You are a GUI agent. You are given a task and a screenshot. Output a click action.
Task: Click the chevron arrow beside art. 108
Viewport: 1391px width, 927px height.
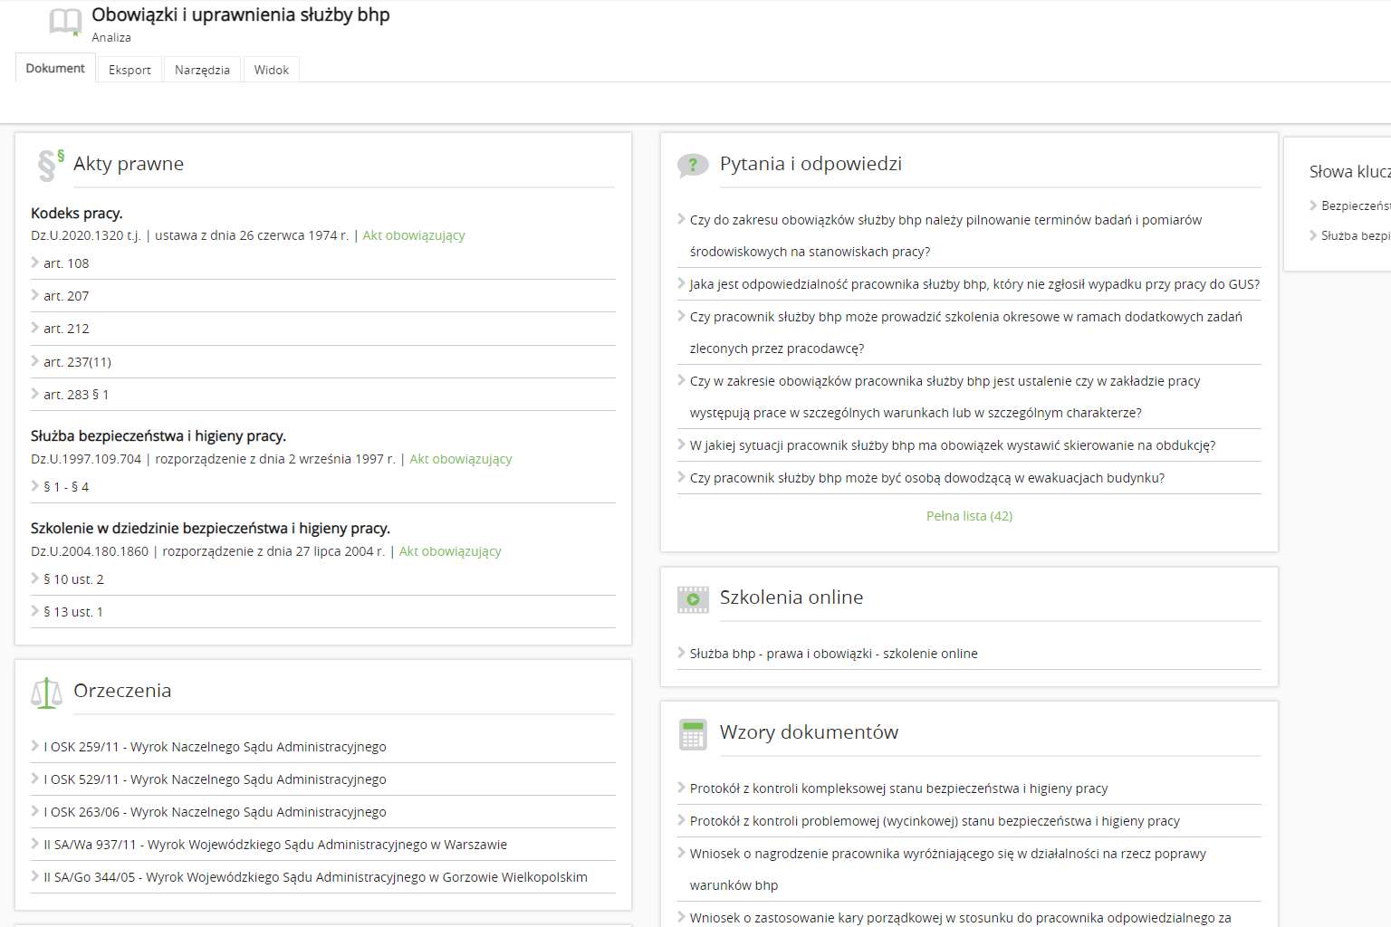[x=35, y=263]
